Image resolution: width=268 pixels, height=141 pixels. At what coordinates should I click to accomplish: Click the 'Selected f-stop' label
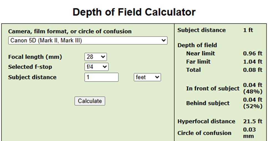30,67
